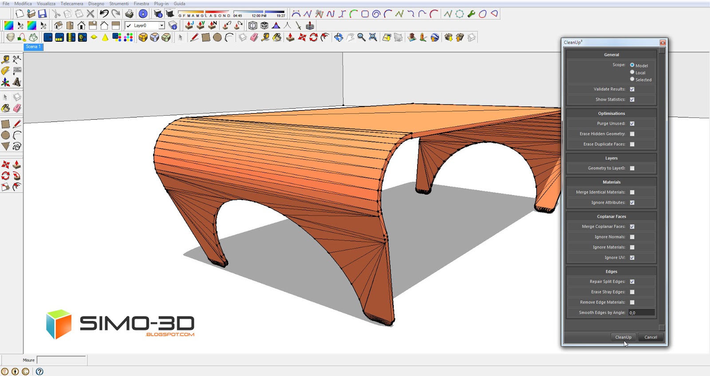Print the model with the printer icon
This screenshot has height=376, width=710.
click(129, 14)
